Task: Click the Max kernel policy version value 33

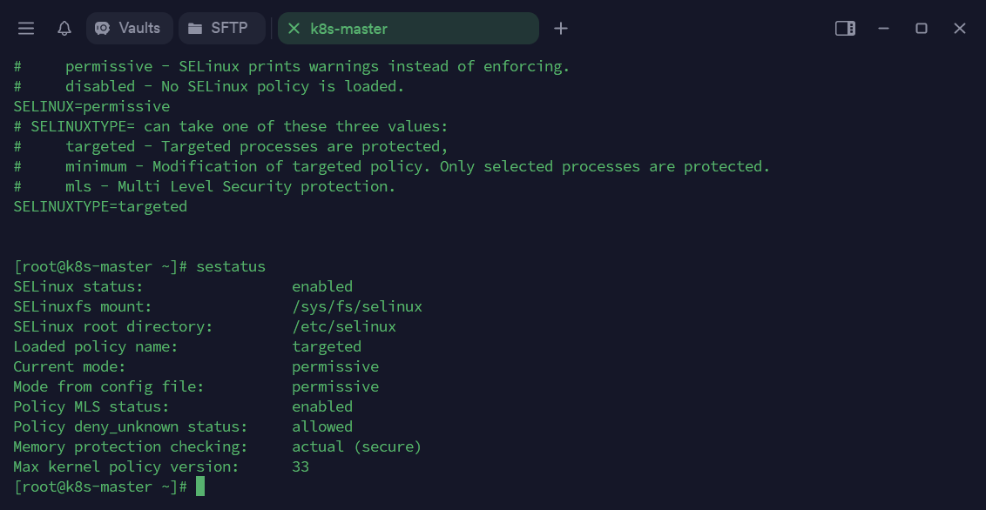Action: pos(301,466)
